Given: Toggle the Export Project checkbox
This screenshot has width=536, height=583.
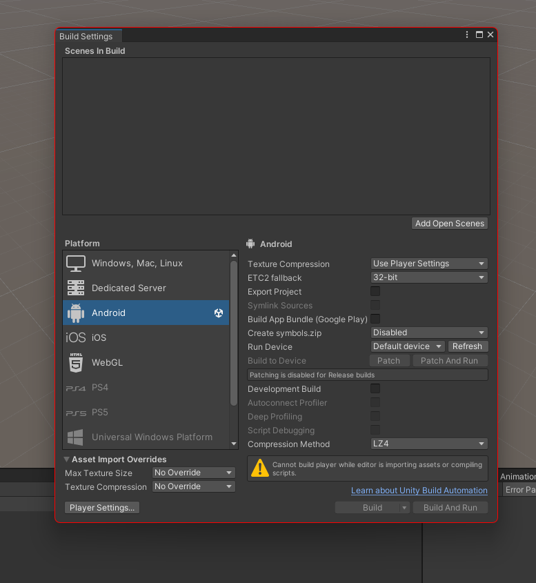Looking at the screenshot, I should (375, 291).
